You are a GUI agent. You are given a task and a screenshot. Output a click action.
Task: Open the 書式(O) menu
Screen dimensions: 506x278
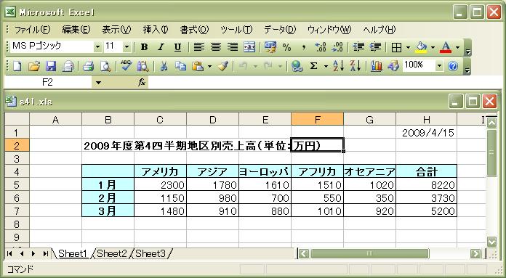pyautogui.click(x=194, y=30)
